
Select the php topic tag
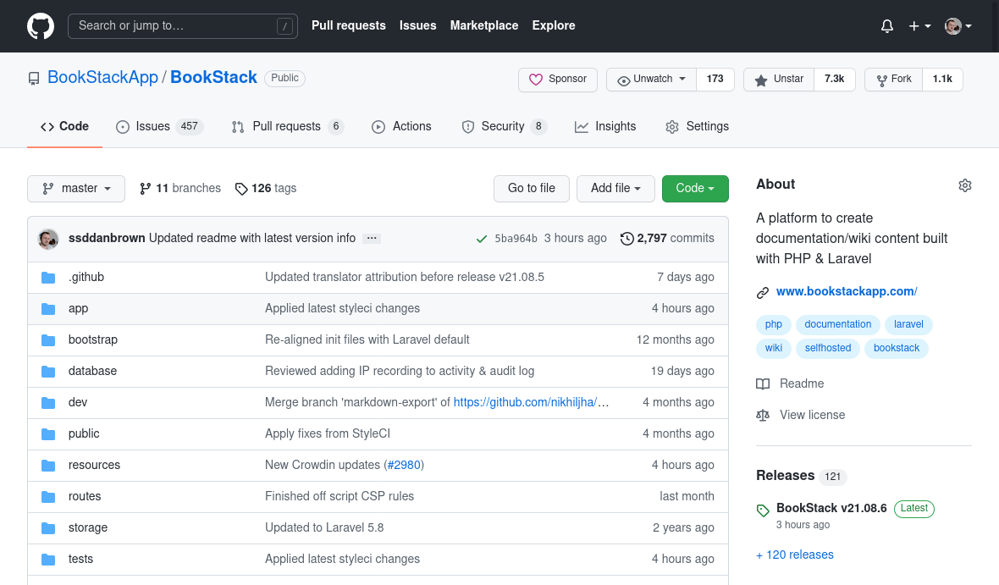point(774,324)
